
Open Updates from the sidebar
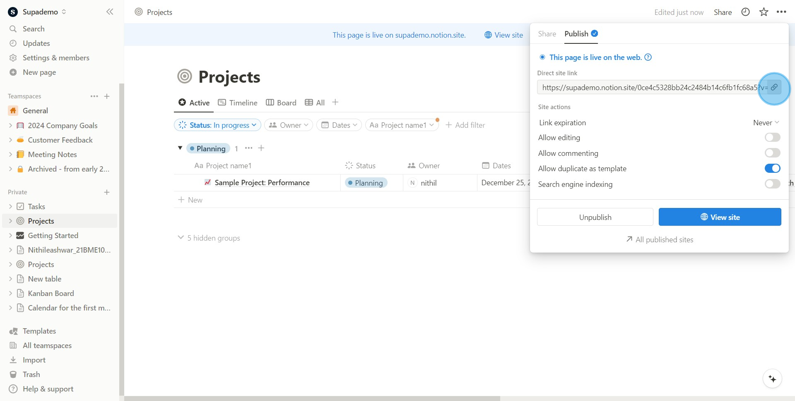36,43
